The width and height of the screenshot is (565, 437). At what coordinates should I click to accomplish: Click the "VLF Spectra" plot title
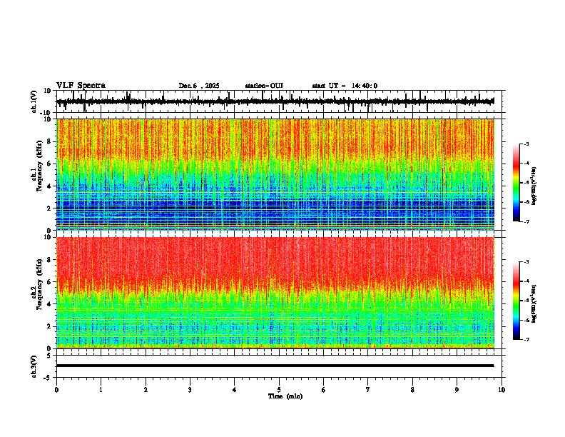(81, 86)
